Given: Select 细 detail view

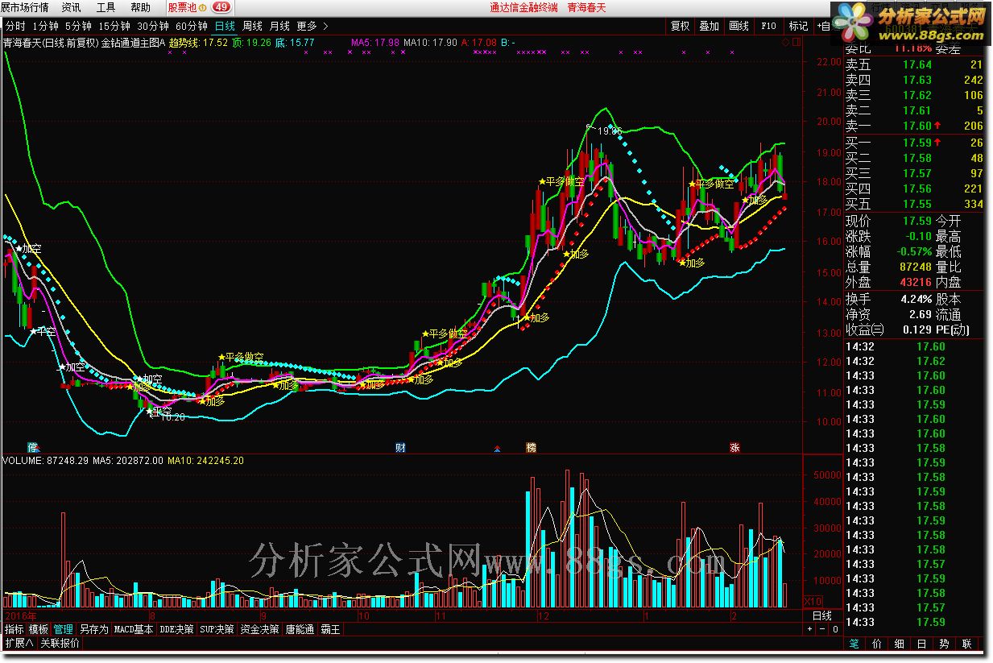Looking at the screenshot, I should click(900, 644).
